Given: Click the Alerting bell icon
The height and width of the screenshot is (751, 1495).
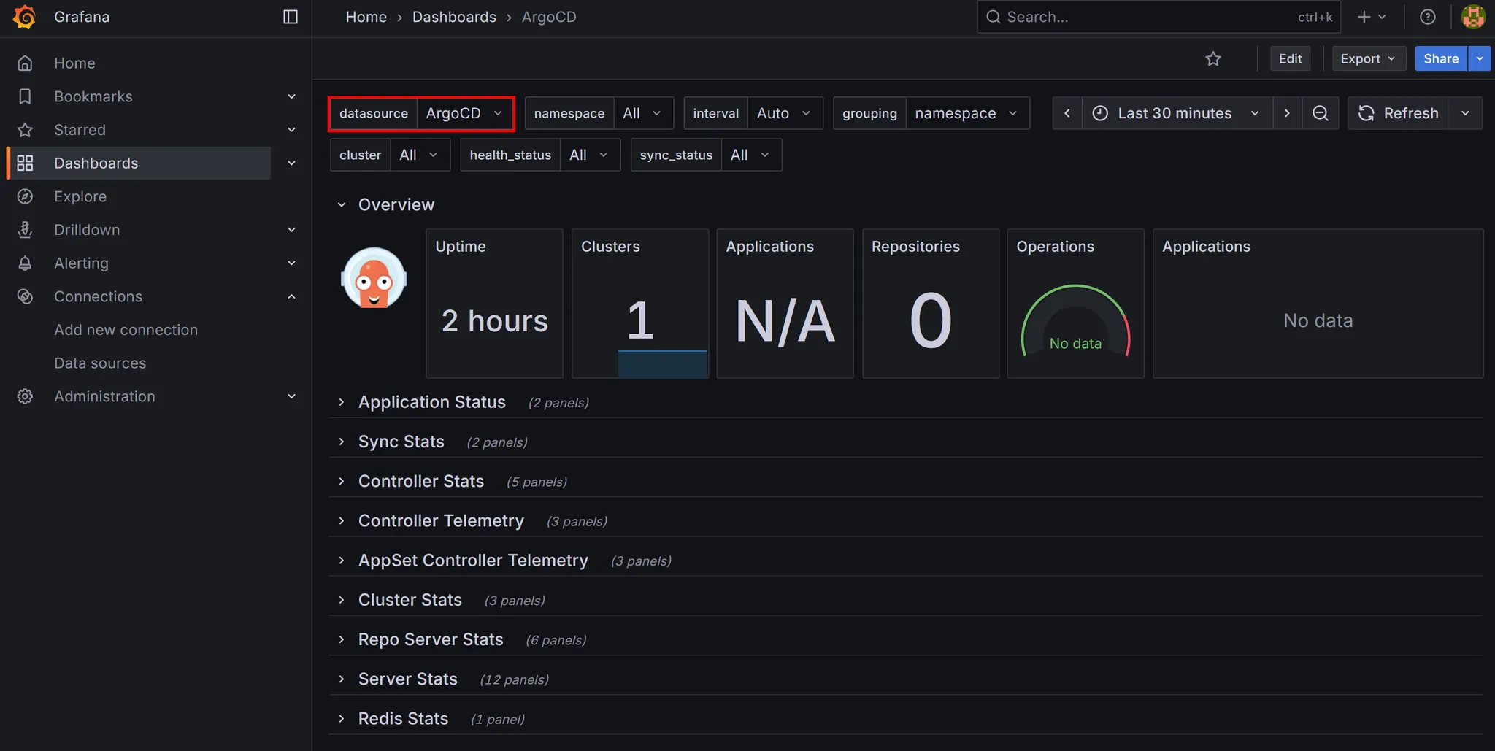Looking at the screenshot, I should pyautogui.click(x=25, y=263).
